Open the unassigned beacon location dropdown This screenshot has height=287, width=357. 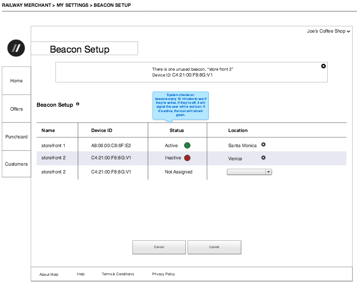249,172
